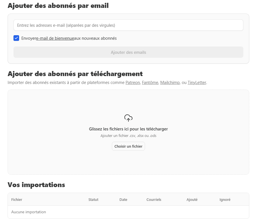Click the "Choisir un fichier" button
Viewport: 274px width, 222px height.
(128, 146)
